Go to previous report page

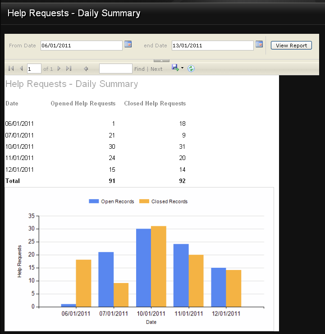point(21,69)
